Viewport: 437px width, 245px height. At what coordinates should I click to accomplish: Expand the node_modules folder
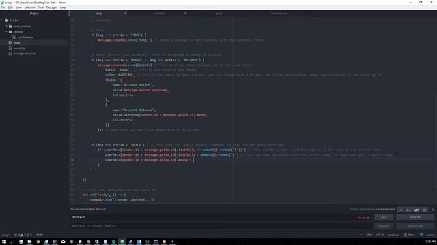pyautogui.click(x=7, y=26)
